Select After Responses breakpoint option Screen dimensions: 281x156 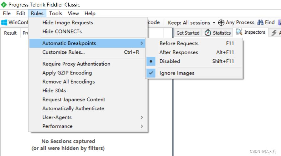(194, 52)
